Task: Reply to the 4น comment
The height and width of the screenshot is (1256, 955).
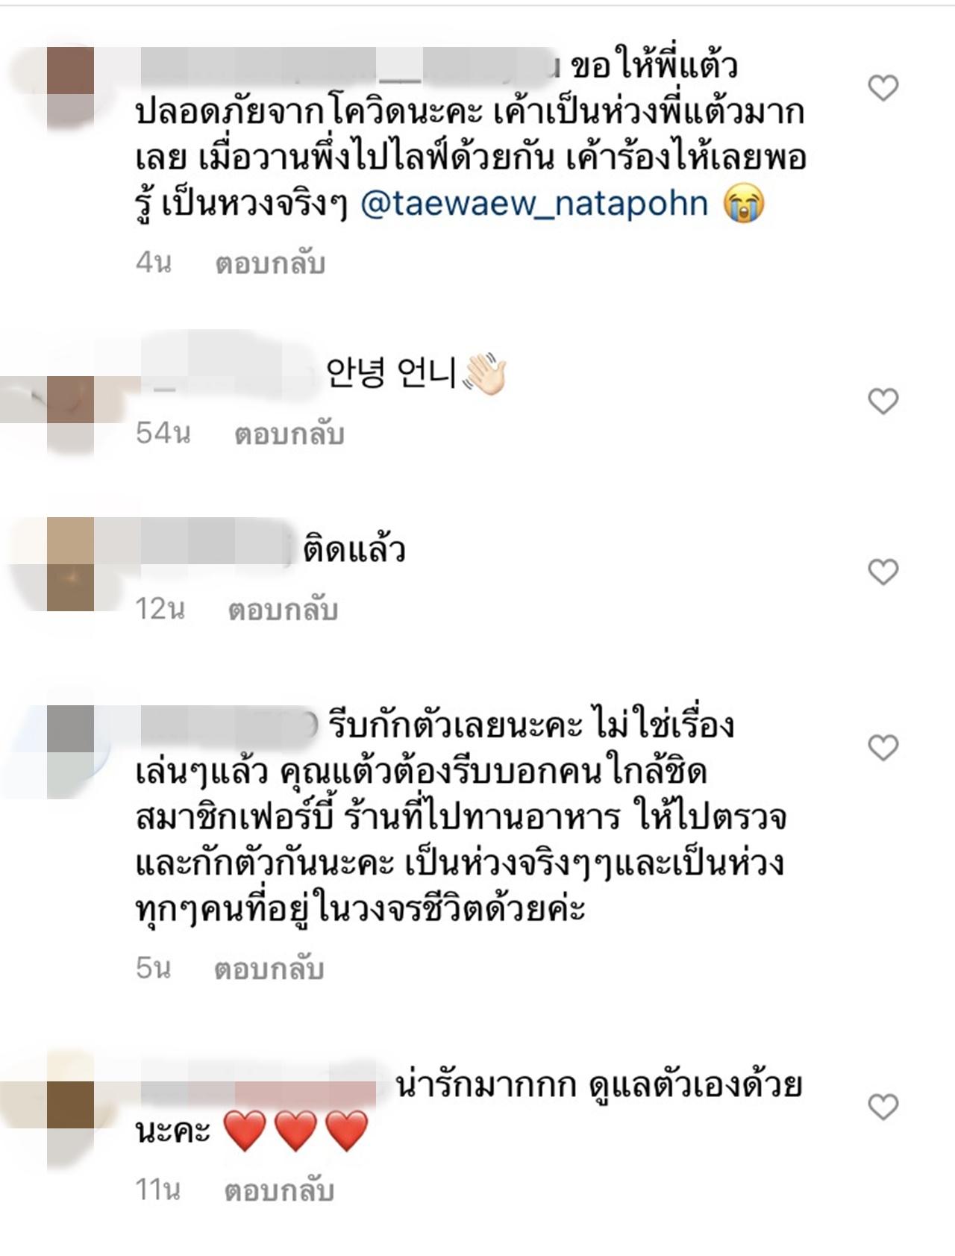Action: coord(270,263)
